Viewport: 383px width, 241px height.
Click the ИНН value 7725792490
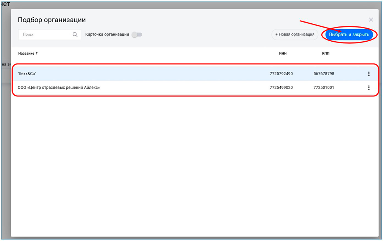click(281, 74)
